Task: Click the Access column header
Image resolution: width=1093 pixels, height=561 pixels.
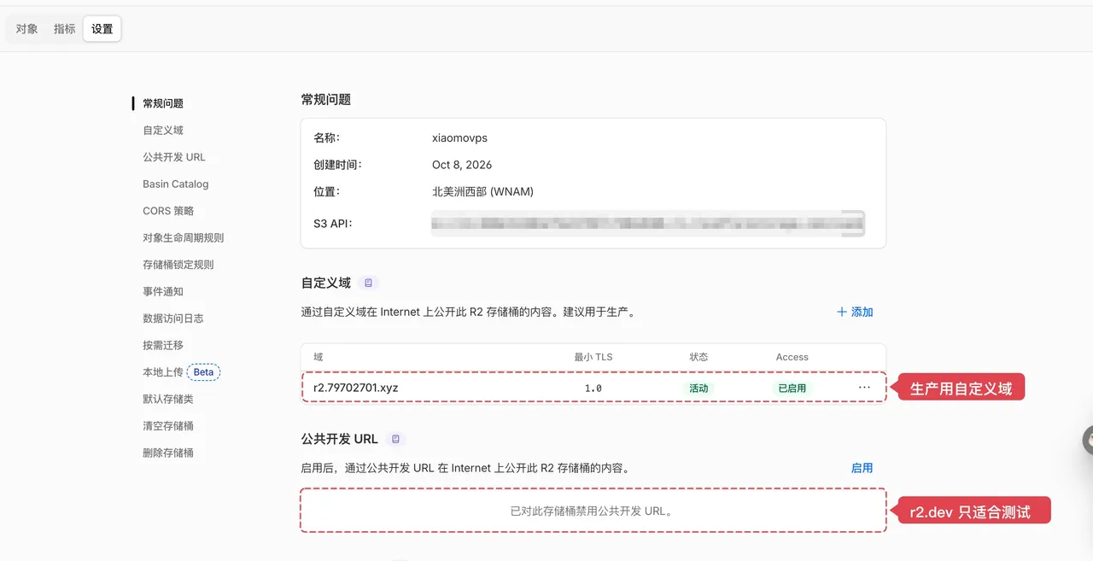Action: (792, 357)
